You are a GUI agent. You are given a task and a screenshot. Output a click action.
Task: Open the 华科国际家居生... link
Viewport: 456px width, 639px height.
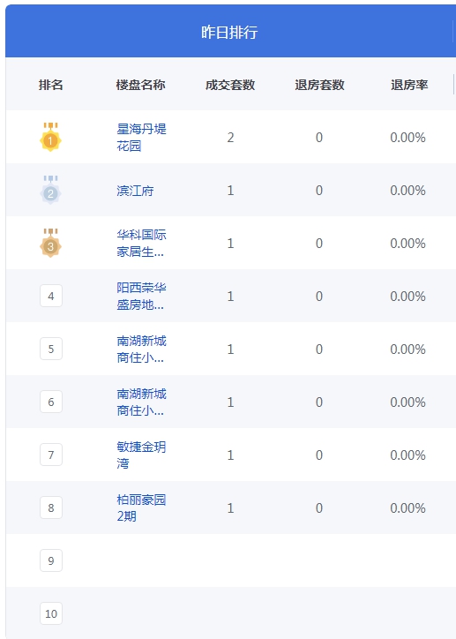point(141,244)
